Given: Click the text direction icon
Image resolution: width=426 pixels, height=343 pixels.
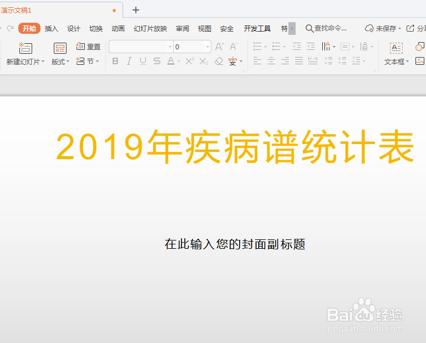Looking at the screenshot, I should coord(326,47).
